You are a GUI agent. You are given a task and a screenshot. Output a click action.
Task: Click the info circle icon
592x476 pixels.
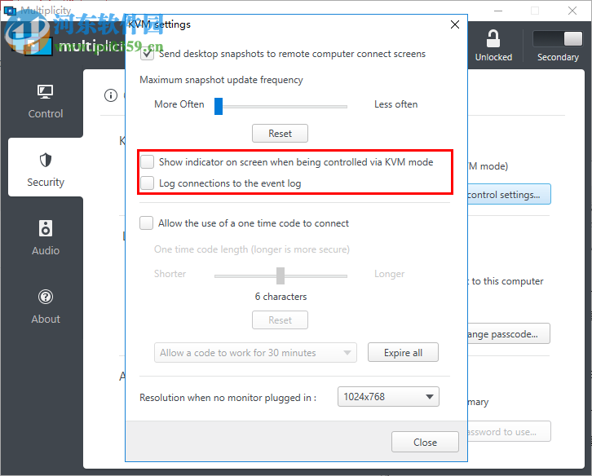click(x=111, y=95)
